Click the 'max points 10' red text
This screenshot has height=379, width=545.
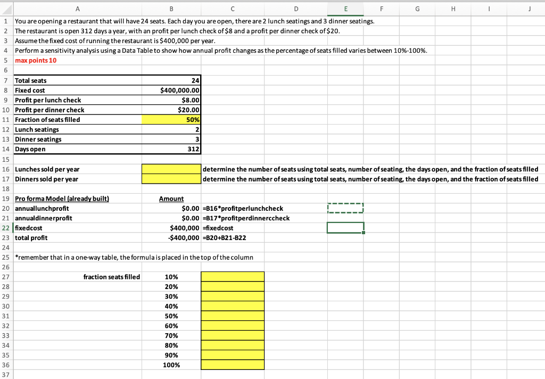point(36,61)
